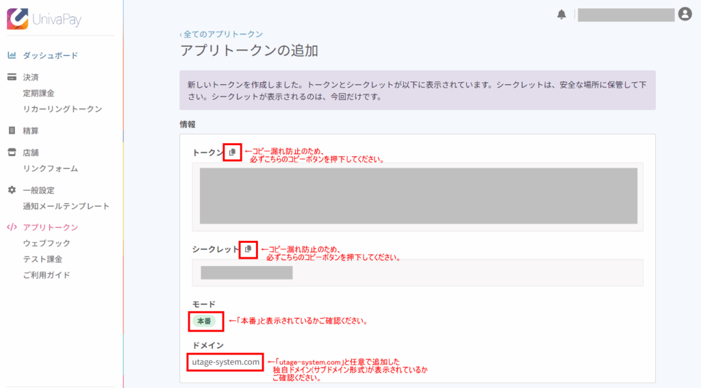Screen dimensions: 701x388
Task: Open notifications bell icon
Action: click(x=561, y=14)
